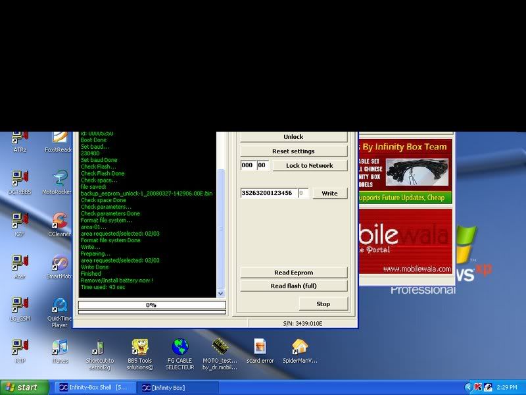Click the 0% progress bar
526x395 pixels.
(152, 305)
